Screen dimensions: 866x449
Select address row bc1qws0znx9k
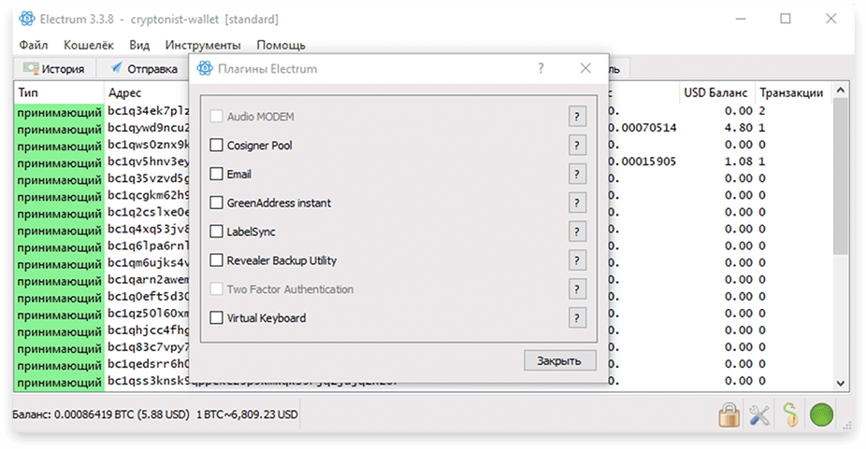[149, 145]
